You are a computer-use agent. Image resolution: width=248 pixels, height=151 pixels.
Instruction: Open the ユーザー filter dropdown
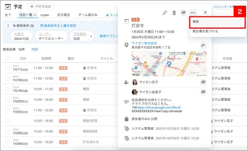pos(51,36)
